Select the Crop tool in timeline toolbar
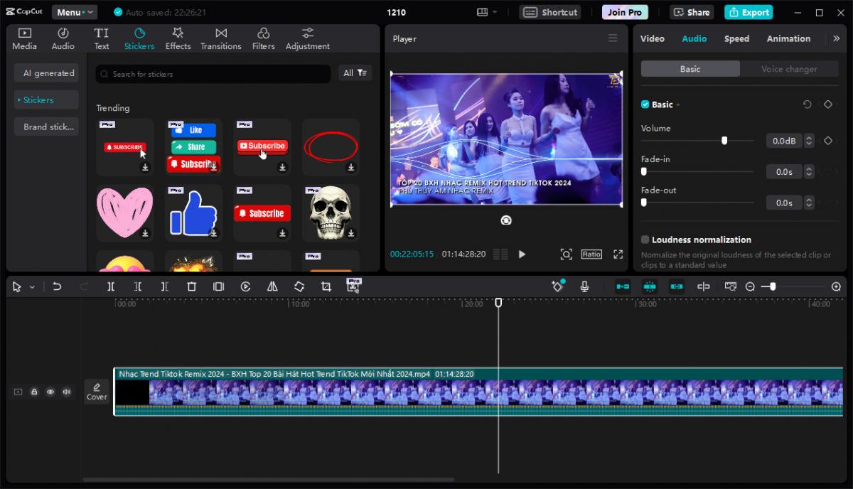Image resolution: width=853 pixels, height=489 pixels. pyautogui.click(x=326, y=286)
